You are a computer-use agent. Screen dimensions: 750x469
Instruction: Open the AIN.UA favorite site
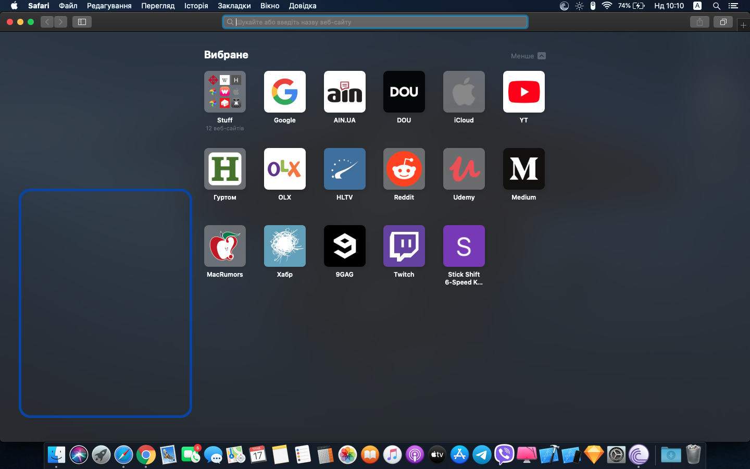tap(344, 92)
